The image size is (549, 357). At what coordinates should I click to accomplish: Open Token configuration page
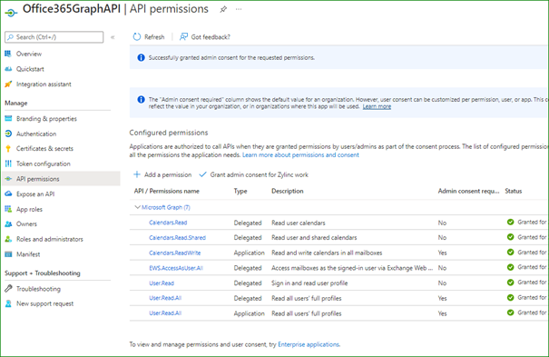coord(43,164)
